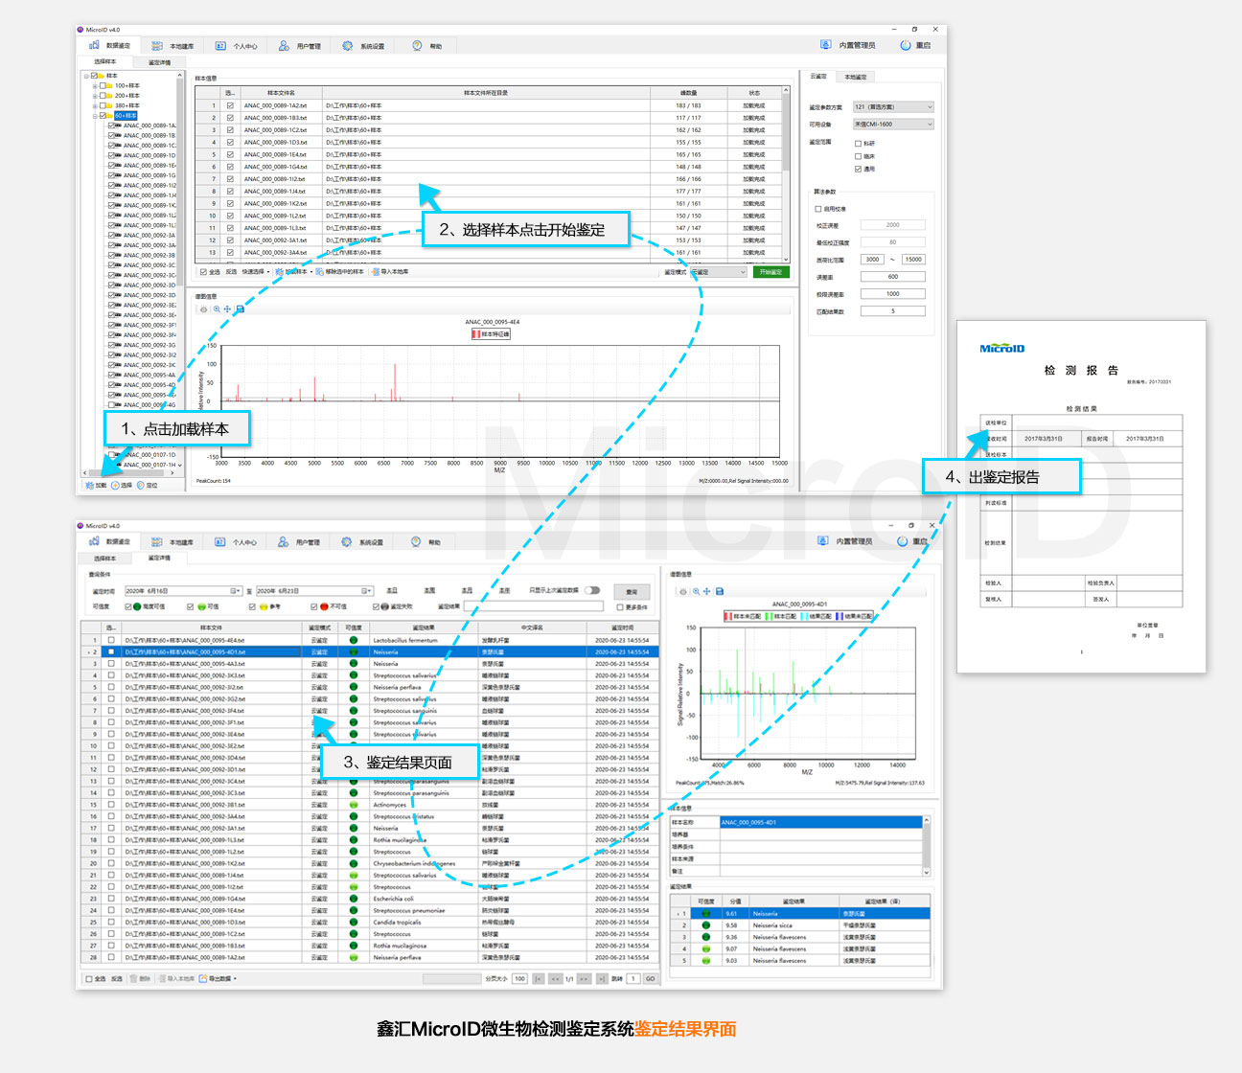Screen dimensions: 1242x1073
Task: Check 更多条件 checkbox in results window
Action: [x=619, y=607]
